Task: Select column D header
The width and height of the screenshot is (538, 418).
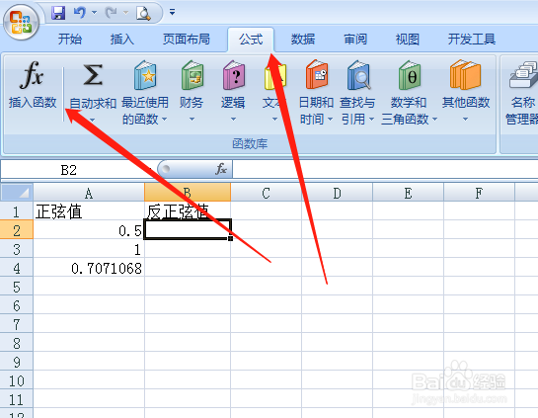Action: (x=337, y=193)
